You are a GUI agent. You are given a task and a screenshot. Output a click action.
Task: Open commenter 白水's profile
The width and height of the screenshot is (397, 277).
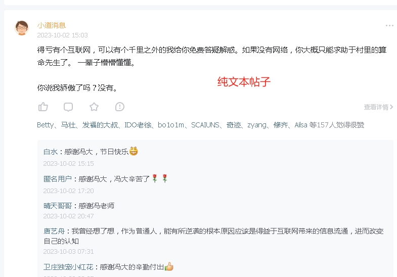pos(51,152)
